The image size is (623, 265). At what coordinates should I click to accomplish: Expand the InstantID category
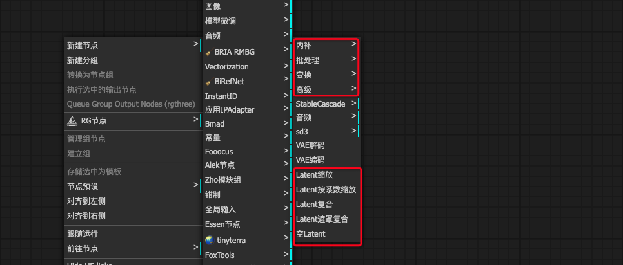(x=247, y=96)
